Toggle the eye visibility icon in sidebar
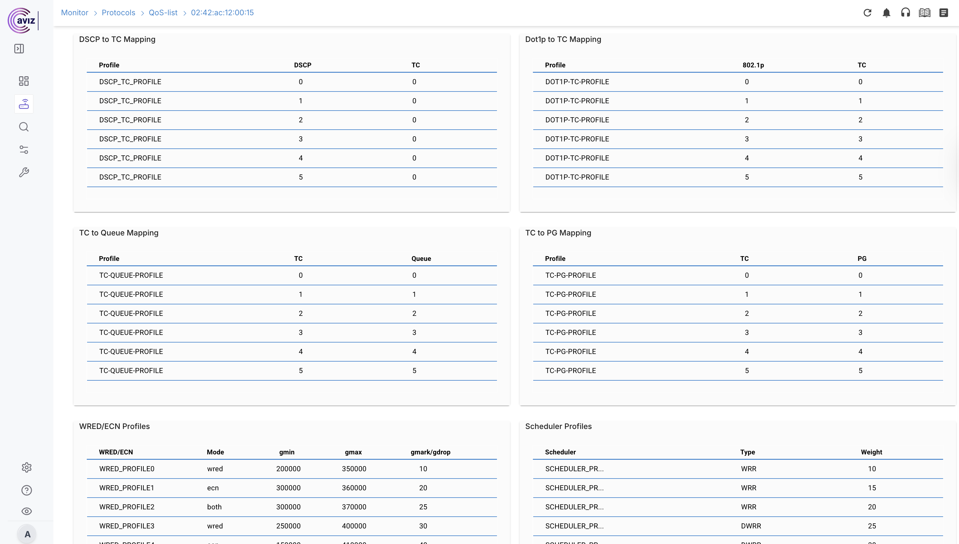Viewport: 959px width, 544px height. (26, 511)
